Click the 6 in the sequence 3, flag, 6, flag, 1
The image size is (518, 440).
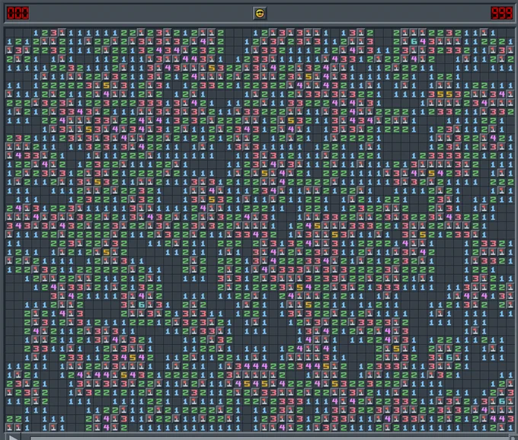click(x=449, y=357)
